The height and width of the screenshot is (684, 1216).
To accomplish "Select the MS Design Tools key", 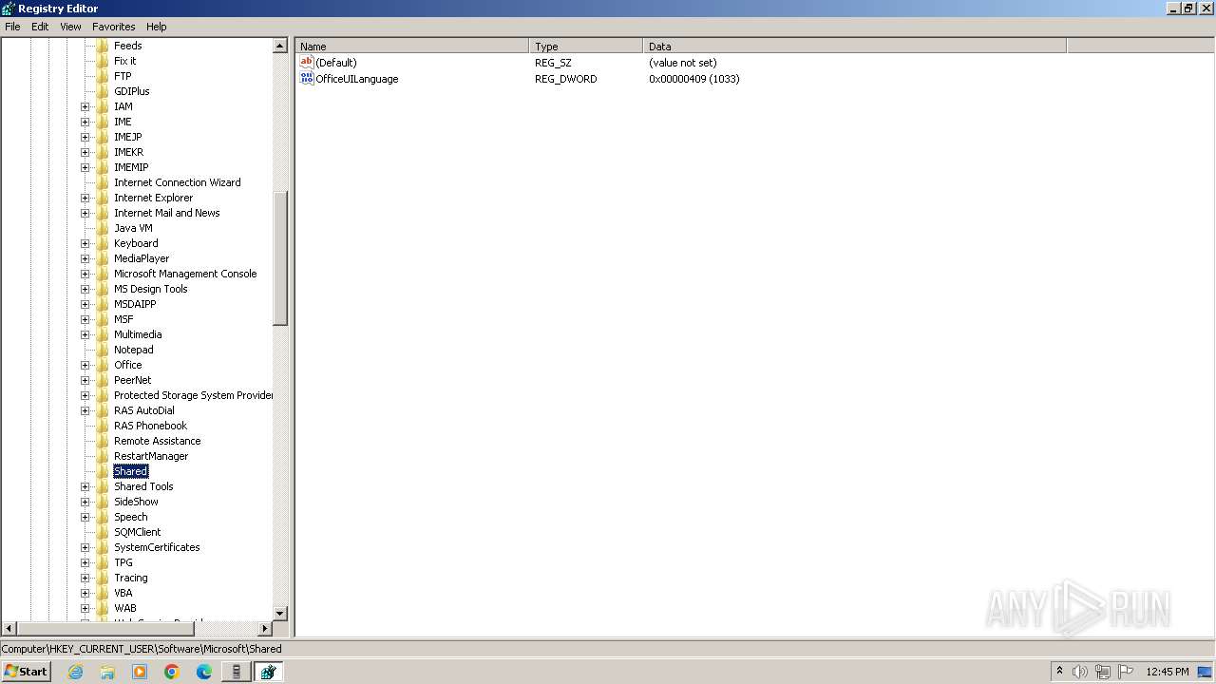I will tap(150, 289).
